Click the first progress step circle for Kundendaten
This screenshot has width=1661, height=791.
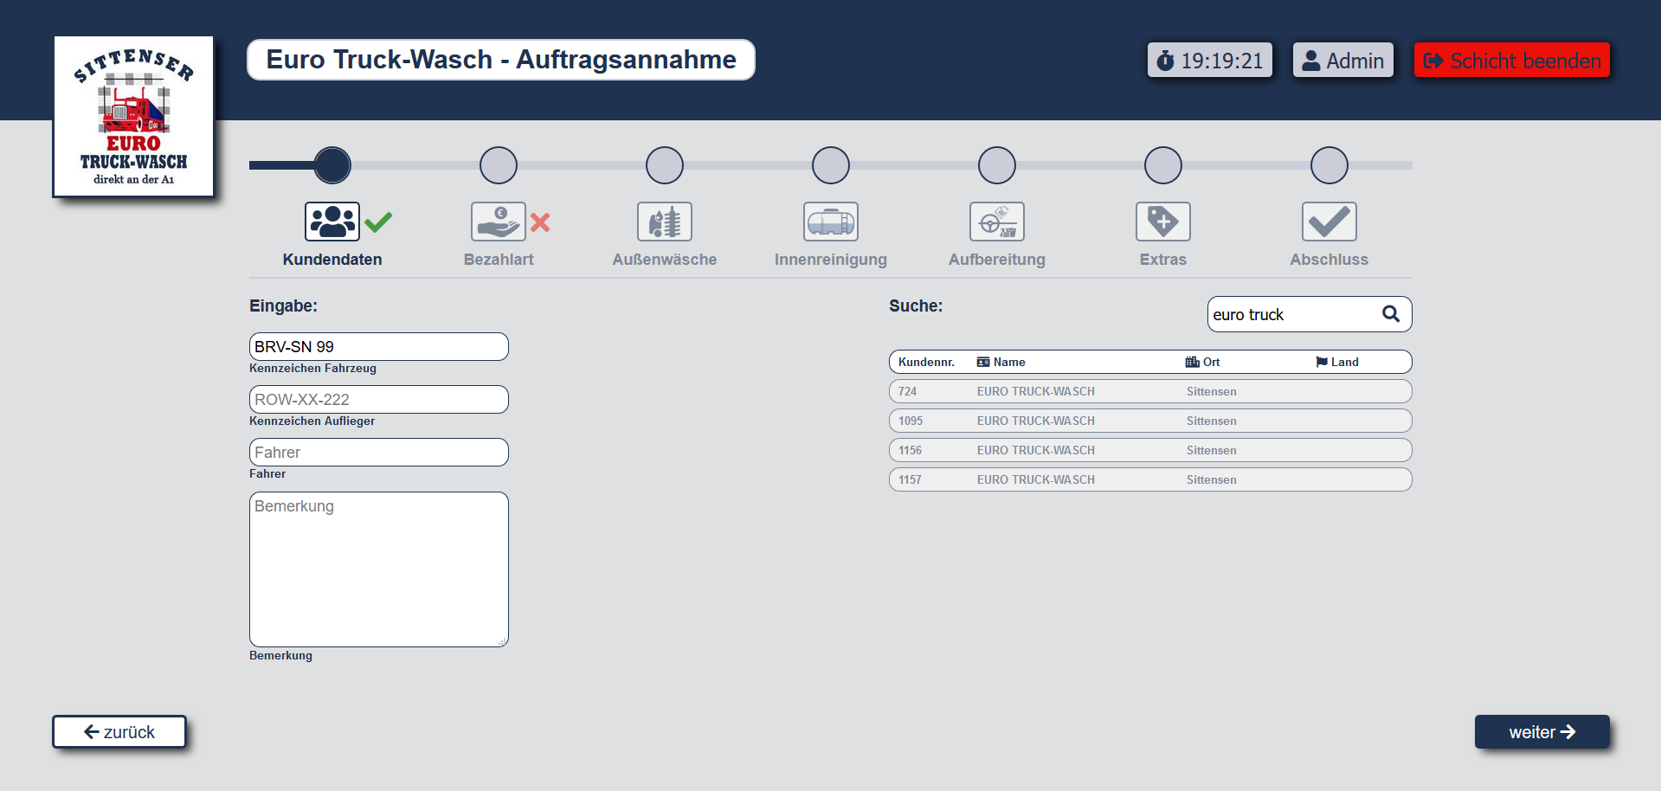point(332,165)
